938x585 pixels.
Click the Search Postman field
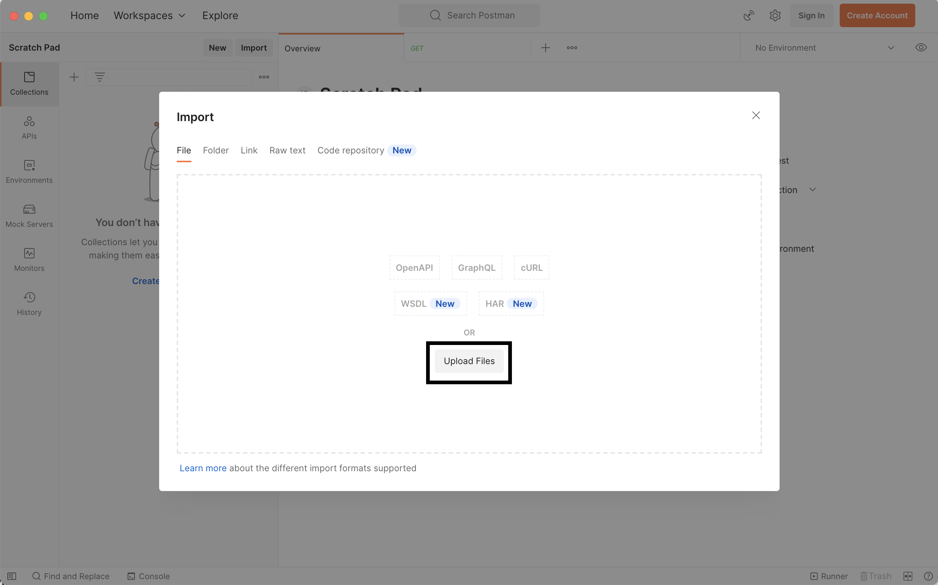[x=469, y=15]
